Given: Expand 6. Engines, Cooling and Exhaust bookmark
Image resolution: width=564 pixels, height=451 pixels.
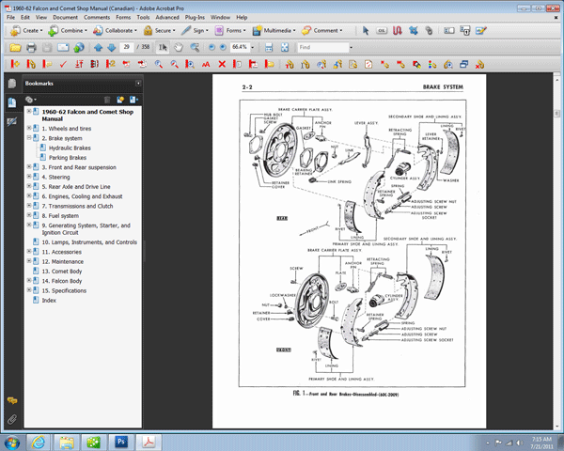Looking at the screenshot, I should tap(29, 195).
